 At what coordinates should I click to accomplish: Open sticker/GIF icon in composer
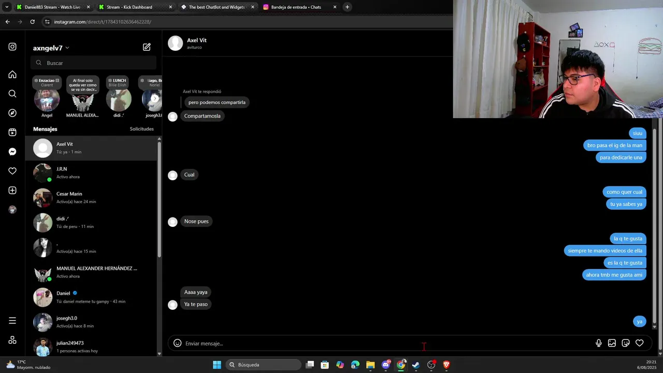point(626,343)
